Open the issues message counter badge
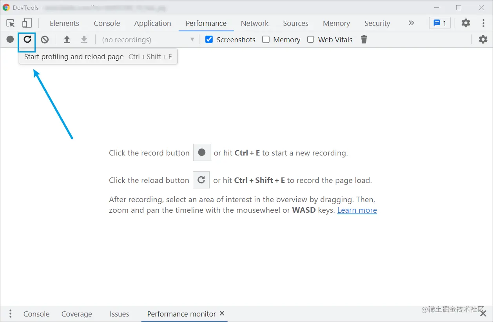493x322 pixels. [x=440, y=23]
